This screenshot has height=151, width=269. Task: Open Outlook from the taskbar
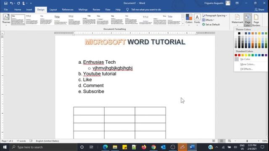coord(163,147)
